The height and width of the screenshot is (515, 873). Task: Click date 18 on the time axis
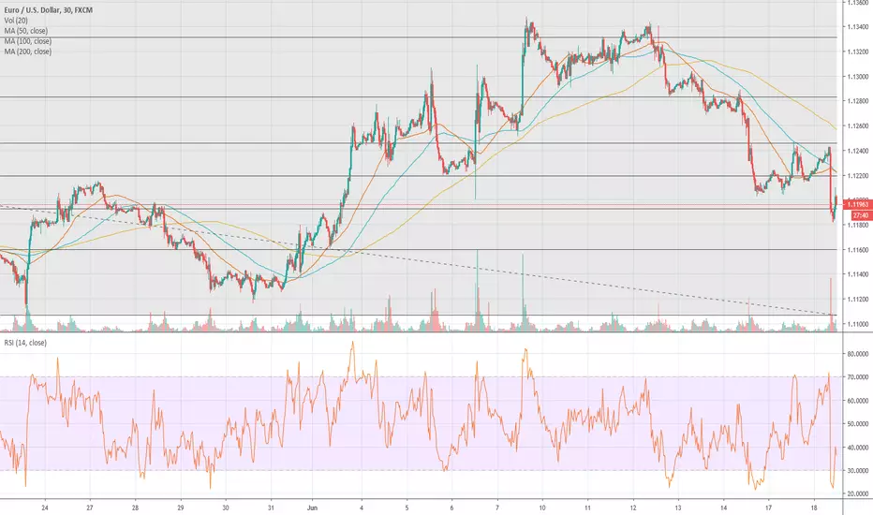tap(814, 508)
